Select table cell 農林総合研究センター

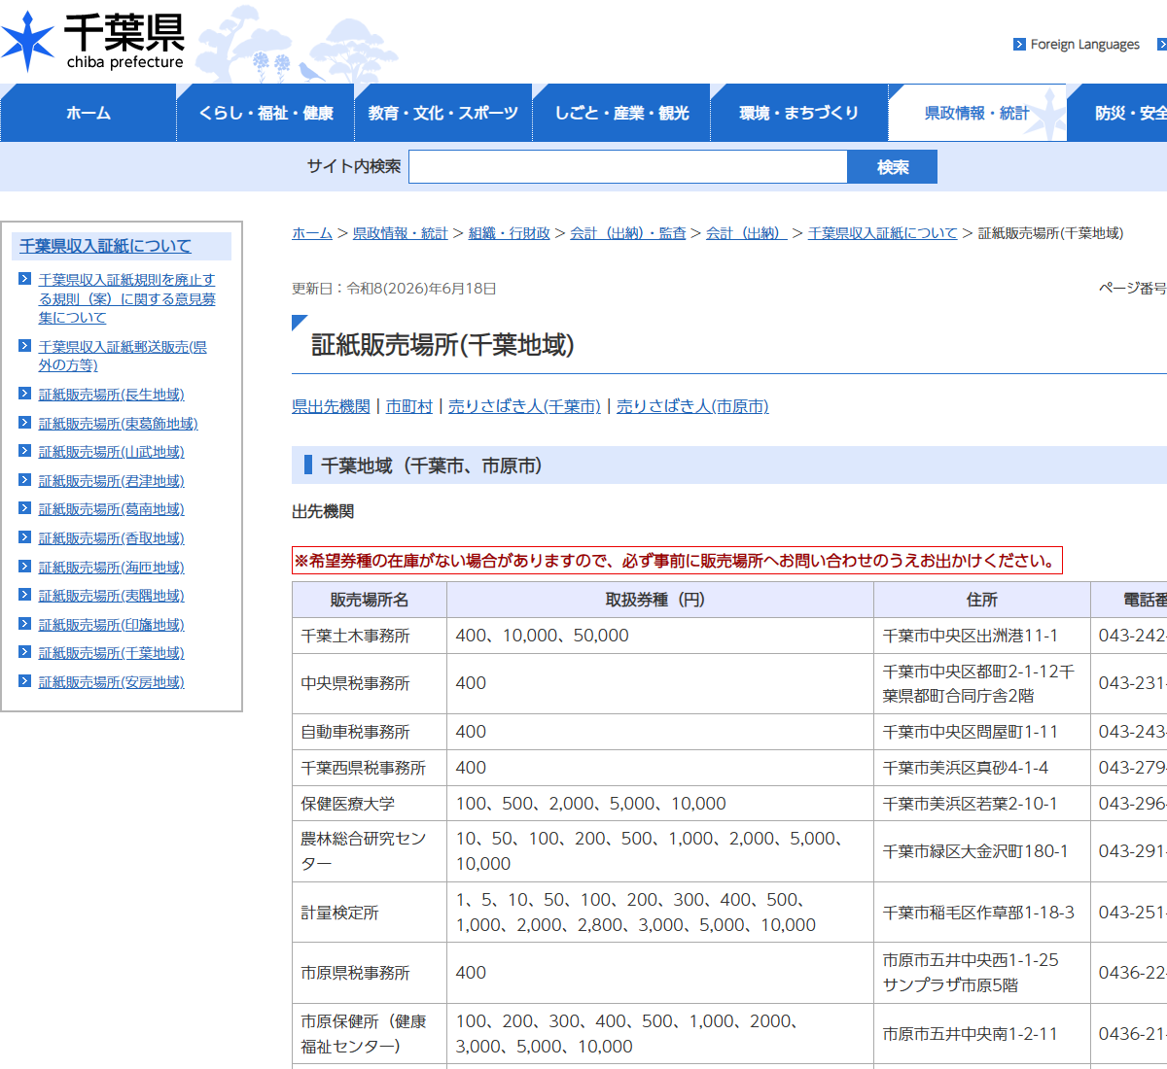(x=370, y=851)
